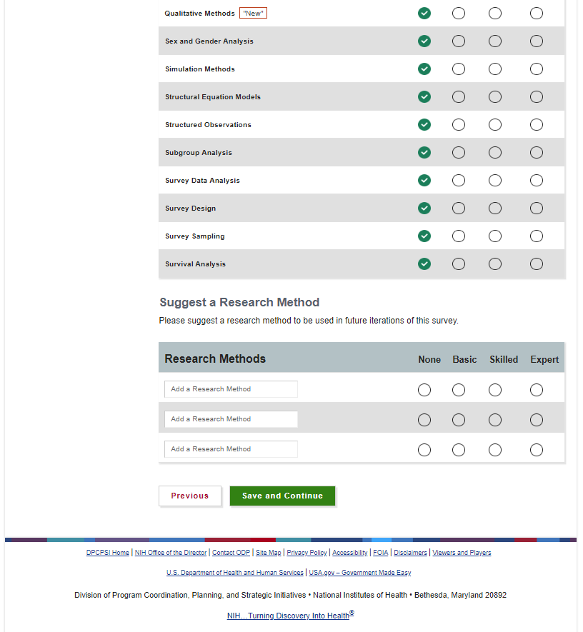Go back with the Previous button
Viewport: 583px width, 632px height.
[190, 496]
